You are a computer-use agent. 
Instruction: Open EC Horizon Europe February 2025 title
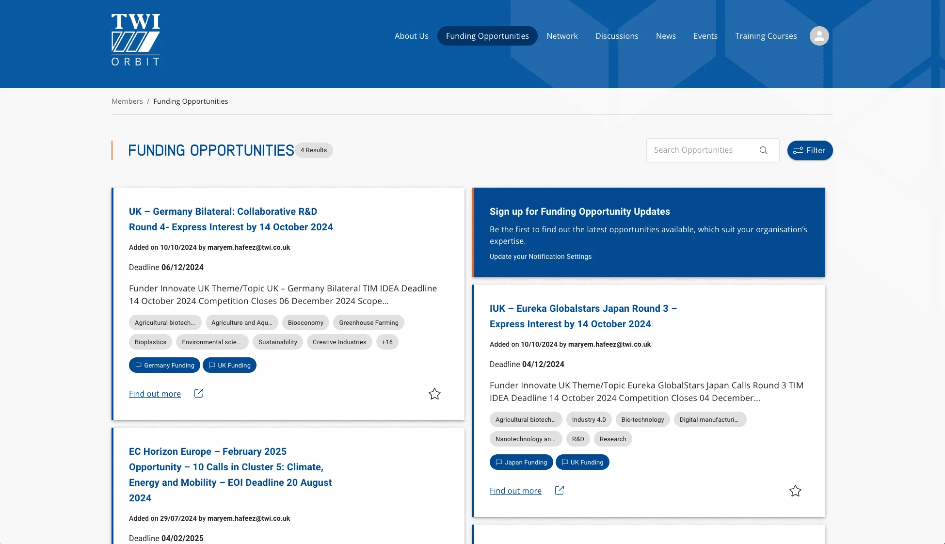[230, 475]
